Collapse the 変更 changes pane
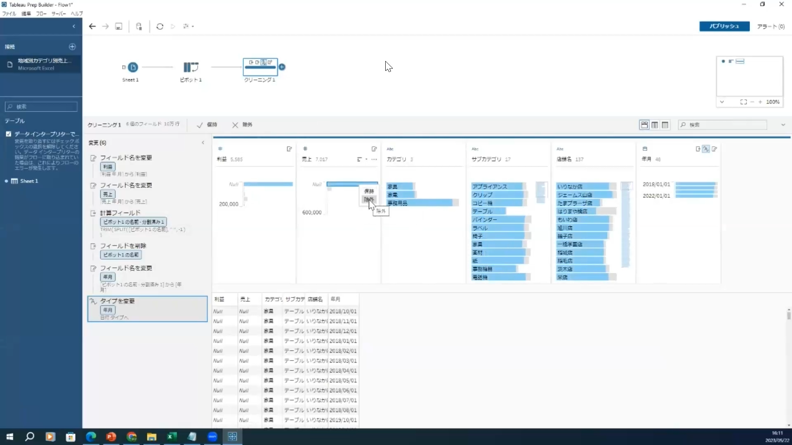Viewport: 792px width, 445px height. click(x=203, y=143)
